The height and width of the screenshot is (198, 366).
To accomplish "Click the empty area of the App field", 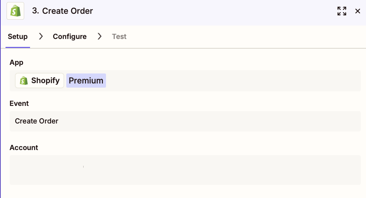I will click(x=231, y=81).
